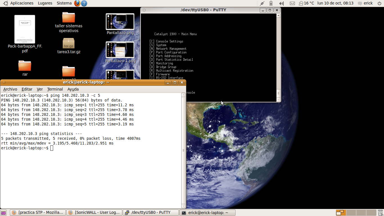Image resolution: width=384 pixels, height=216 pixels.
Task: Open the mail envelope indicator
Action: tap(292, 3)
